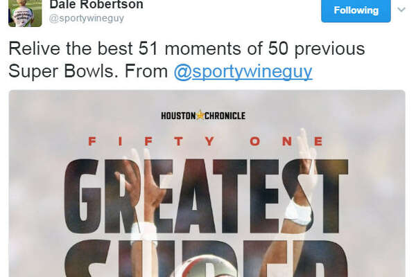Click the "Super Bowls. From" tweet text
The height and width of the screenshot is (277, 416).
tap(88, 71)
